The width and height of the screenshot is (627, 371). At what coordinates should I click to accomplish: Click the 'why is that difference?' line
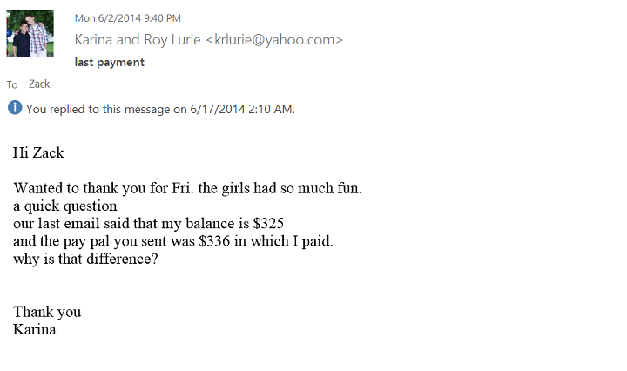[85, 260]
